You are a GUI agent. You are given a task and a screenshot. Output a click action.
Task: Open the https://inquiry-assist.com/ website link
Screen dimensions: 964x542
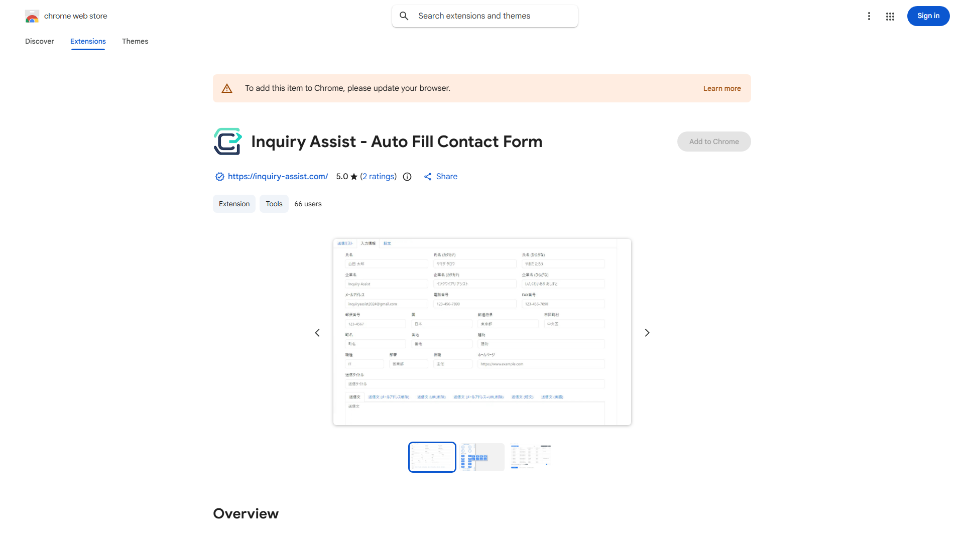(x=278, y=176)
